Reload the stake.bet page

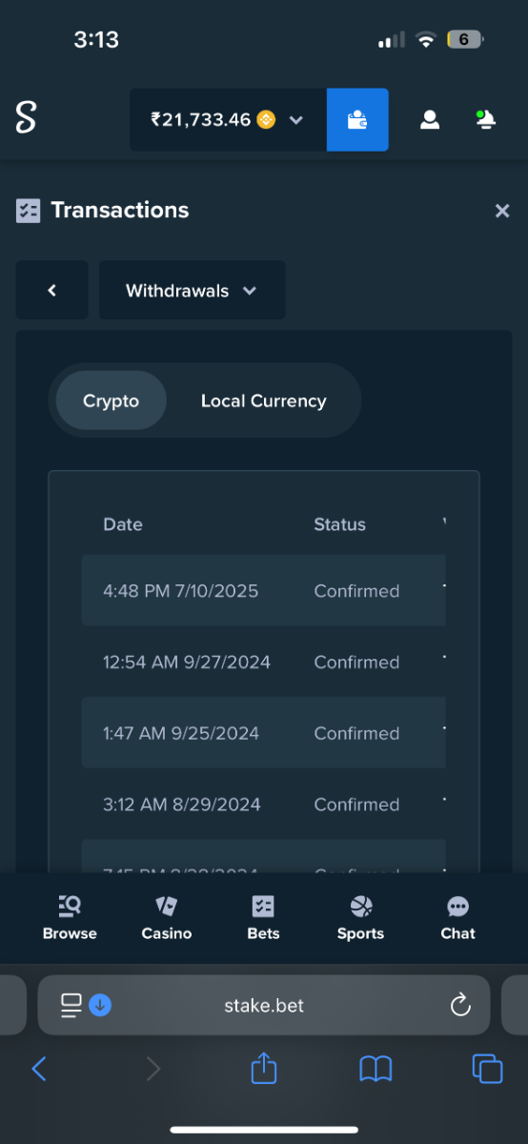pyautogui.click(x=460, y=1005)
